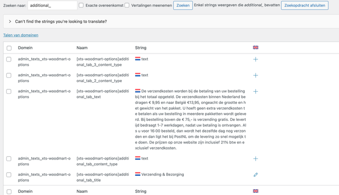The width and height of the screenshot is (339, 195).
Task: Click the Verzending & Bezorging string text
Action: (163, 174)
